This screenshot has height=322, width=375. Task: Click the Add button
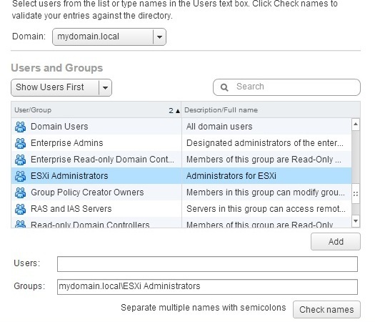tap(336, 242)
